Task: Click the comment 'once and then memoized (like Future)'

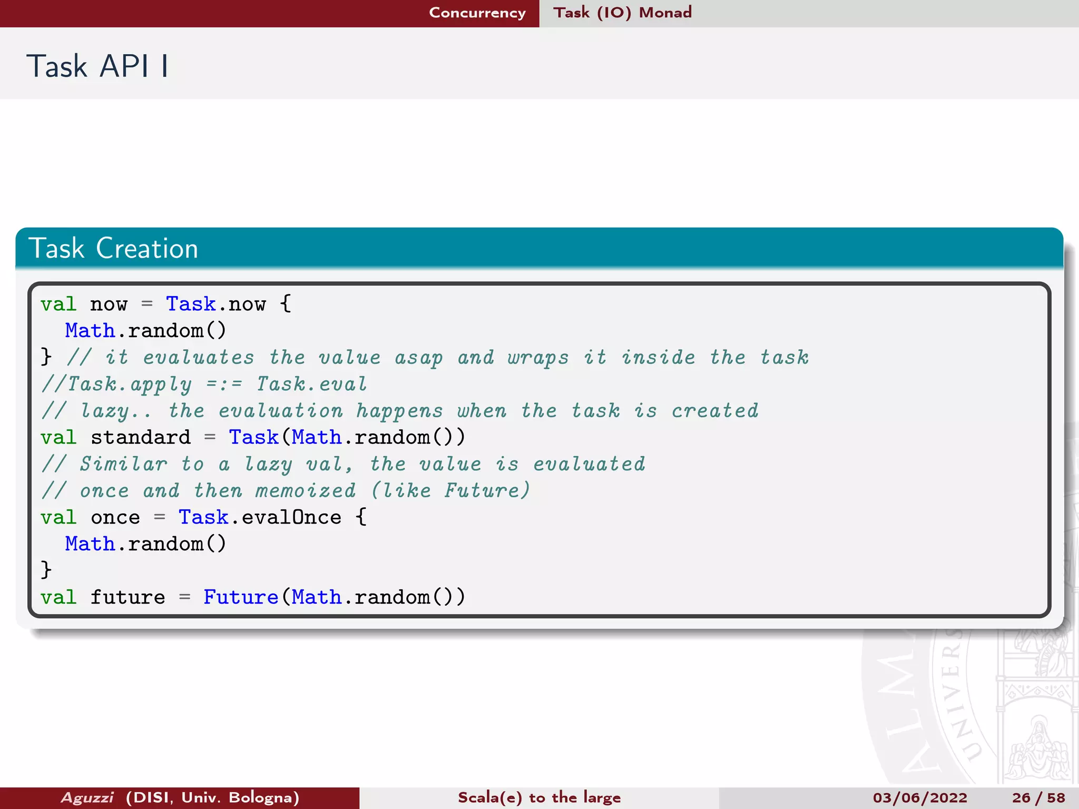Action: click(x=305, y=491)
